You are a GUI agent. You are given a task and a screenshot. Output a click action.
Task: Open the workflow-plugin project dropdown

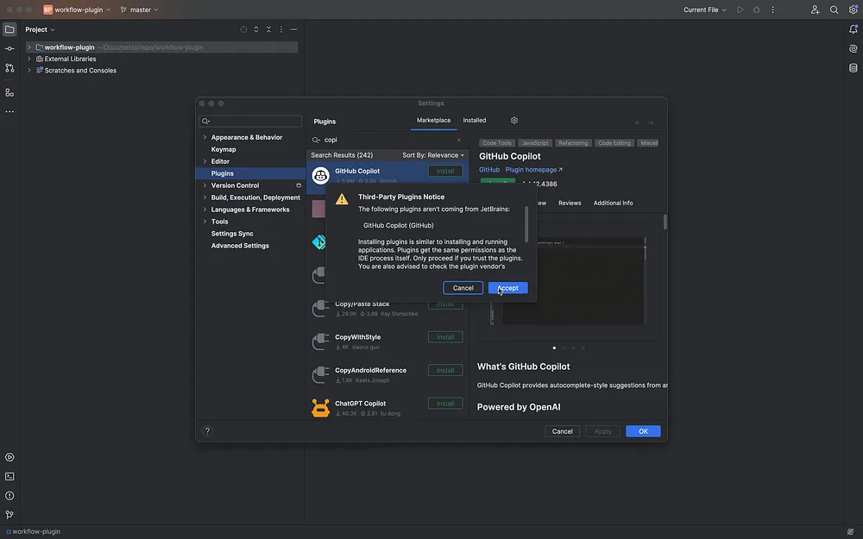(x=77, y=9)
